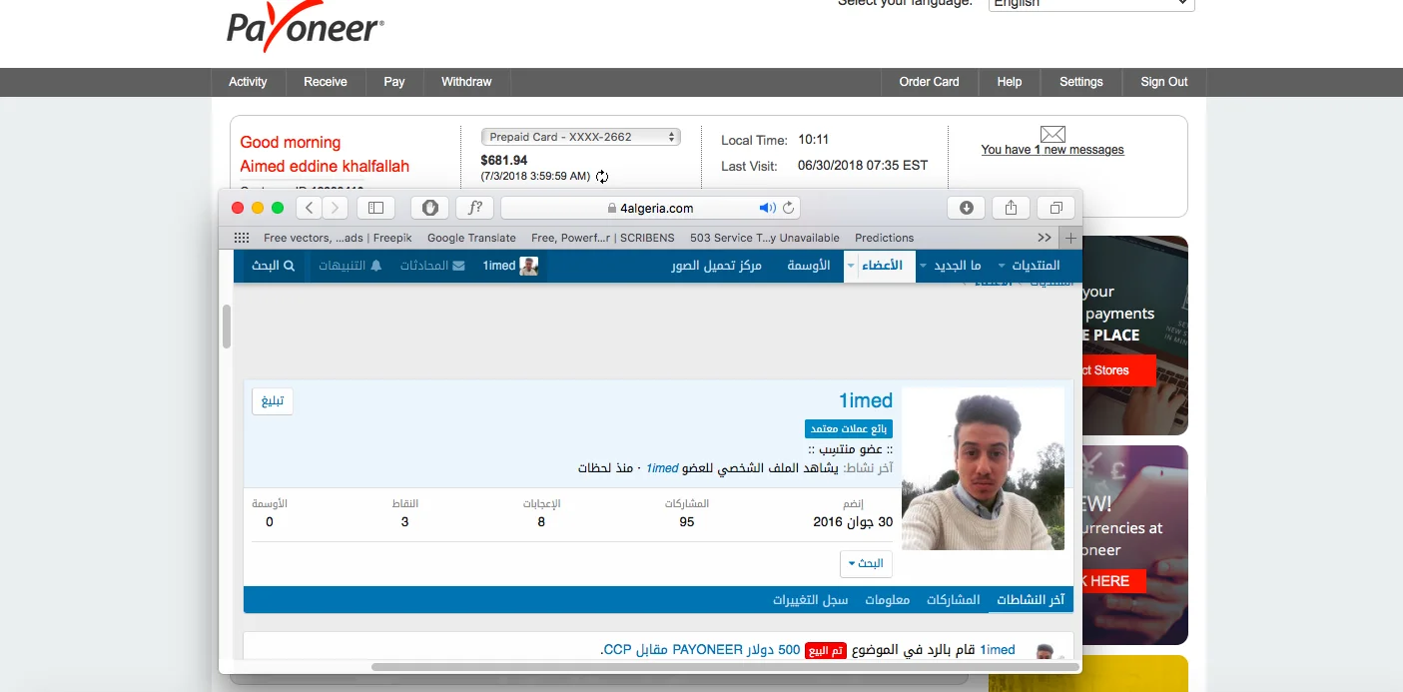Image resolution: width=1403 pixels, height=692 pixels.
Task: Click the Safari back arrow button
Action: pos(310,208)
